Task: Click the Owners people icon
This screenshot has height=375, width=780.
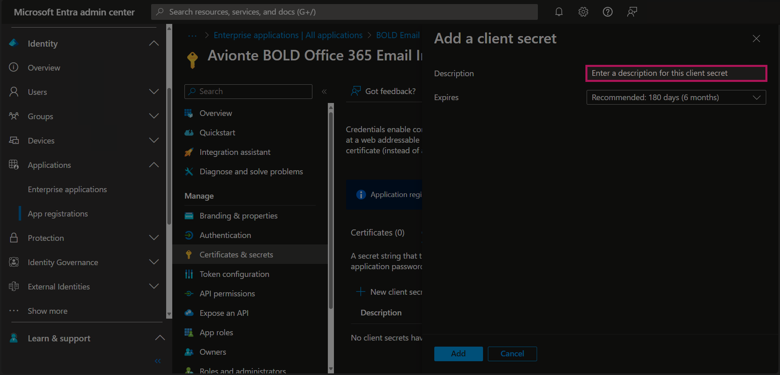Action: pos(189,352)
